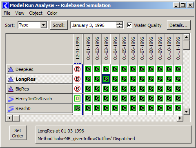Click the vertical scrollbar down arrow
Image resolution: width=196 pixels, height=148 pixels.
pyautogui.click(x=186, y=112)
